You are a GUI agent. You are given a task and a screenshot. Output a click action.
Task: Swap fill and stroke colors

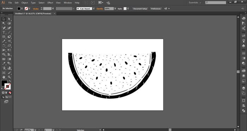click(10, 81)
